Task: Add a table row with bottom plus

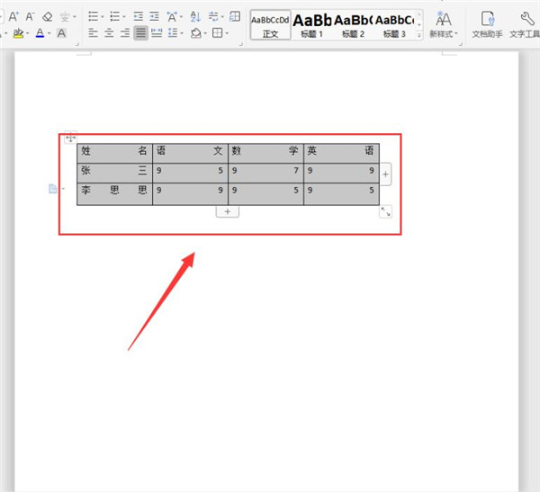Action: tap(228, 211)
